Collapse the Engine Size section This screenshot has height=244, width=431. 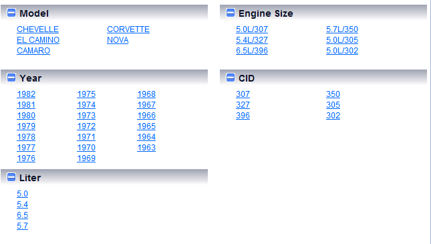click(231, 13)
